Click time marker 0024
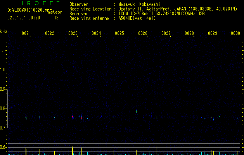This screenshot has height=155, width=244. coord(96,33)
